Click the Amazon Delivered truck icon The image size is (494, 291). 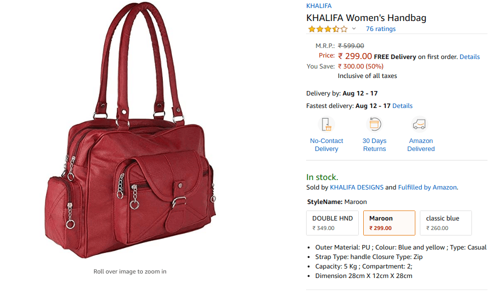pyautogui.click(x=419, y=124)
